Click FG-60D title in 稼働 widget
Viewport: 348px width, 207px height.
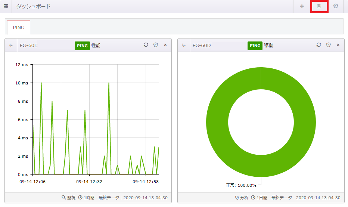pos(202,46)
